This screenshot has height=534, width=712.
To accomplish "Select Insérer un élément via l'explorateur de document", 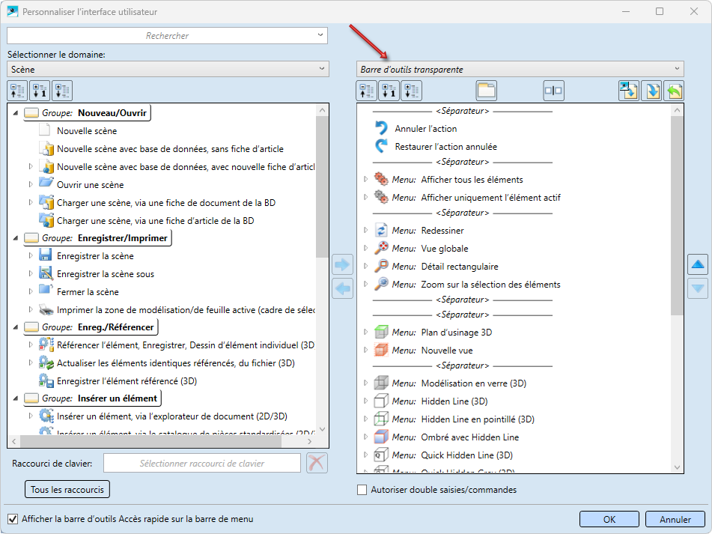I will click(x=172, y=416).
